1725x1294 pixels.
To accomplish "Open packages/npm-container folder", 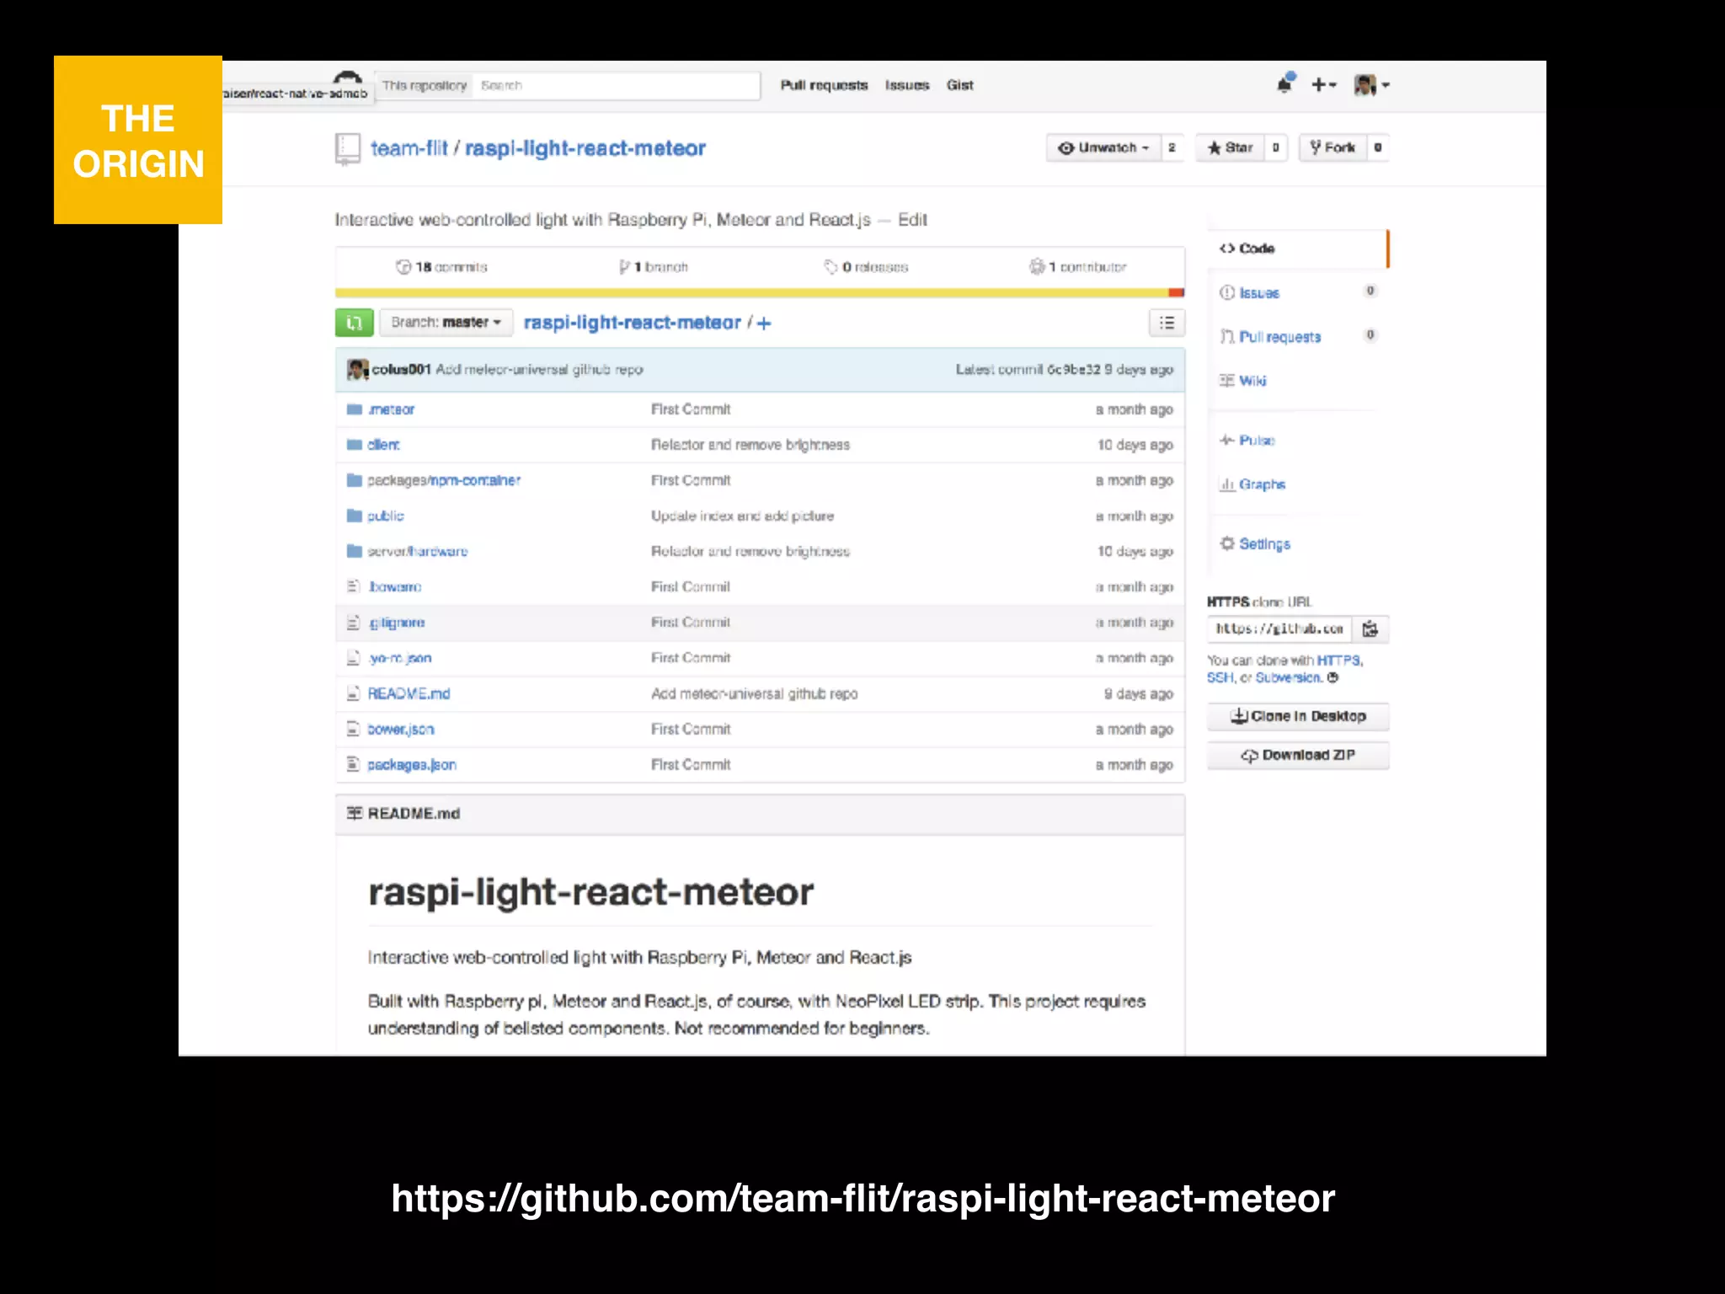I will [444, 480].
